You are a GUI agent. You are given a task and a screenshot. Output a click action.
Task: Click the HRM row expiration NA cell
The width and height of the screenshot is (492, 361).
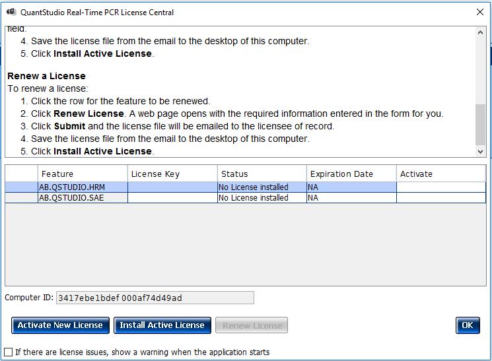point(352,187)
